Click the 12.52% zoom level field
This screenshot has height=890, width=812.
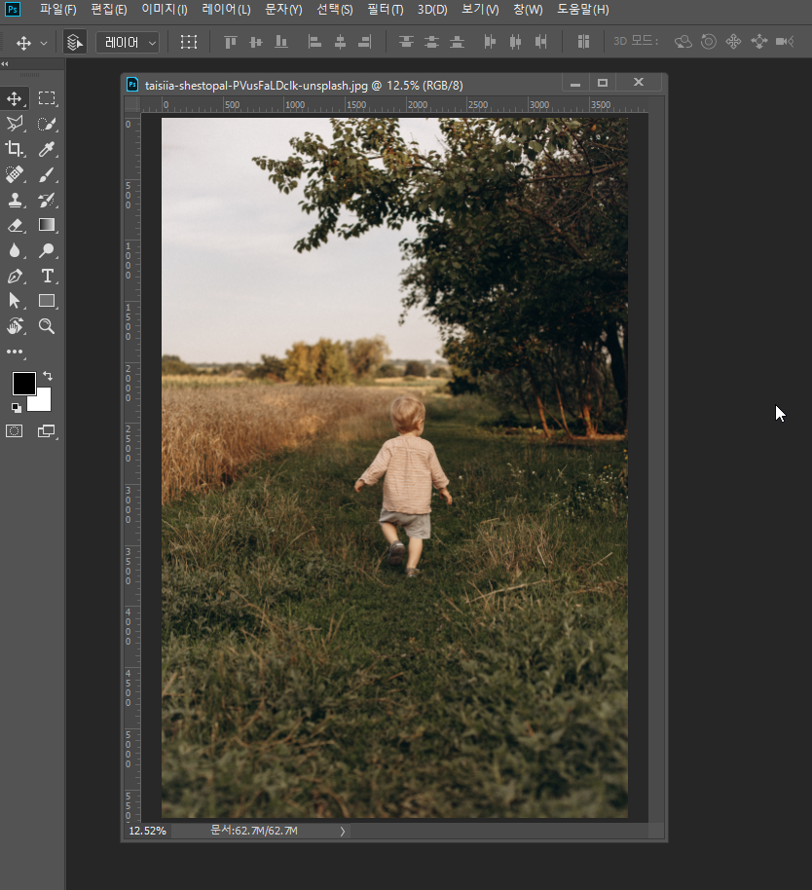(148, 831)
